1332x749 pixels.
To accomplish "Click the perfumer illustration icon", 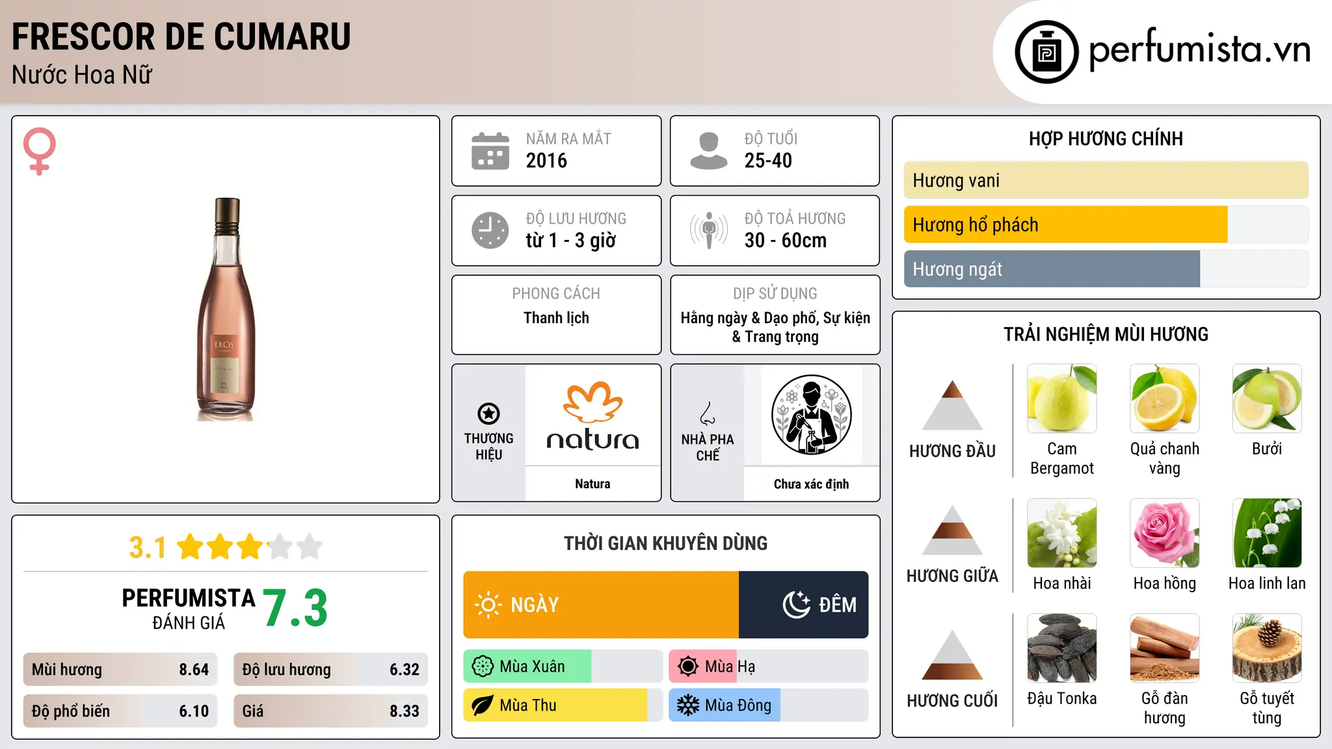I will [811, 415].
